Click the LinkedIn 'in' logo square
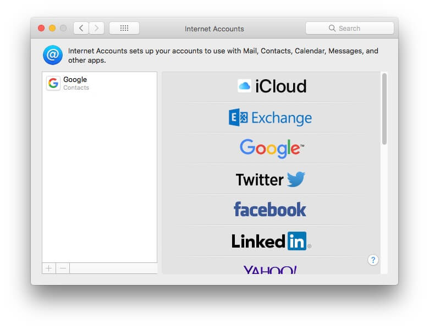 pyautogui.click(x=297, y=241)
